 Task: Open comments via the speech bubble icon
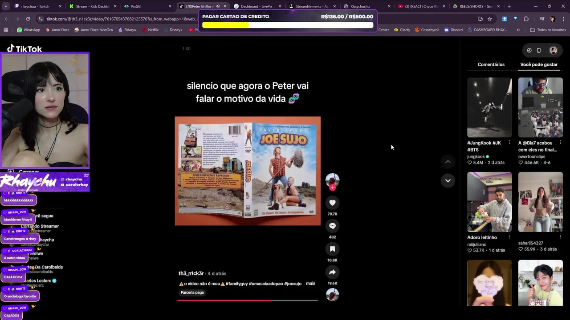[332, 226]
